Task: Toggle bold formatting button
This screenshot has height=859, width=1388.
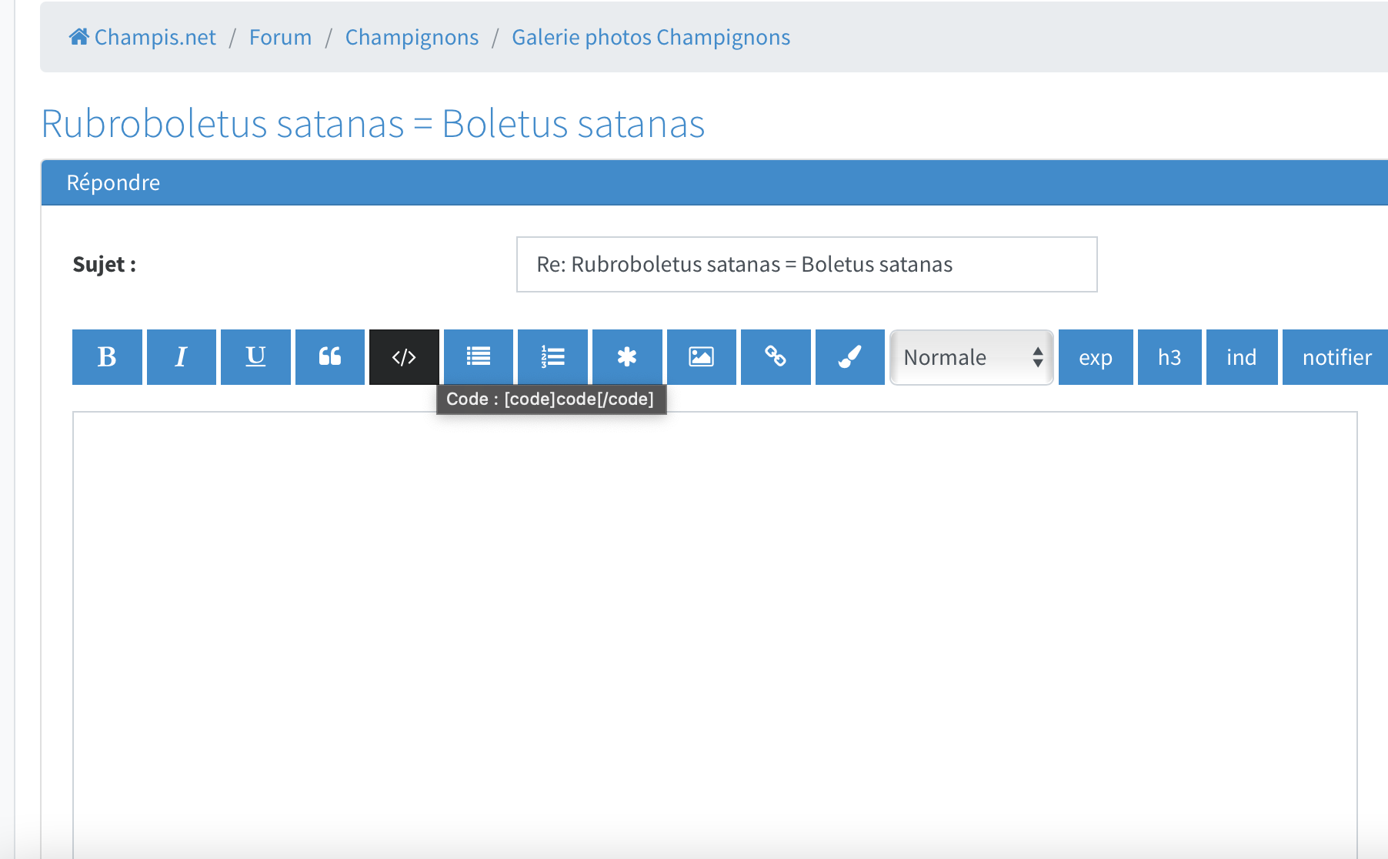Action: (107, 357)
